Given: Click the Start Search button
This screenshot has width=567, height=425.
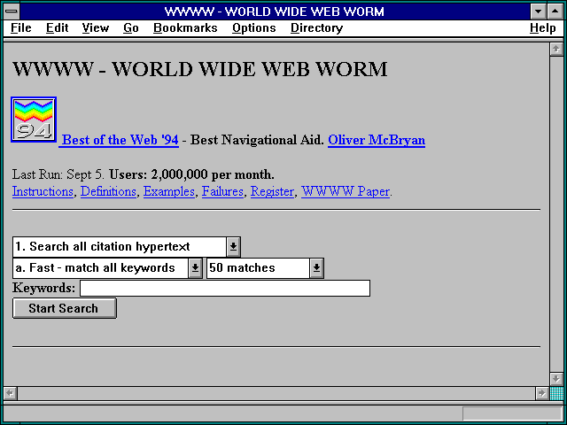Looking at the screenshot, I should (65, 308).
